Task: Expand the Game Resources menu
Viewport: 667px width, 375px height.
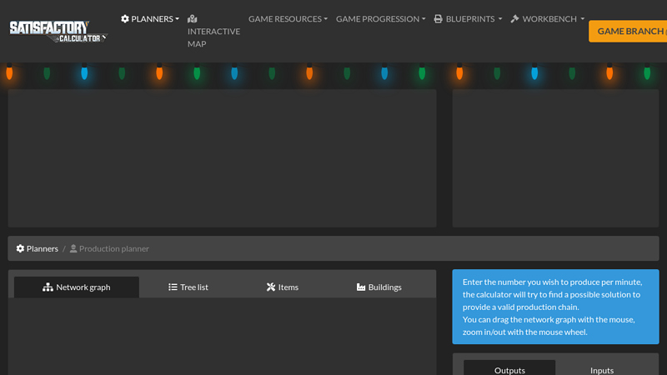Action: (x=288, y=18)
